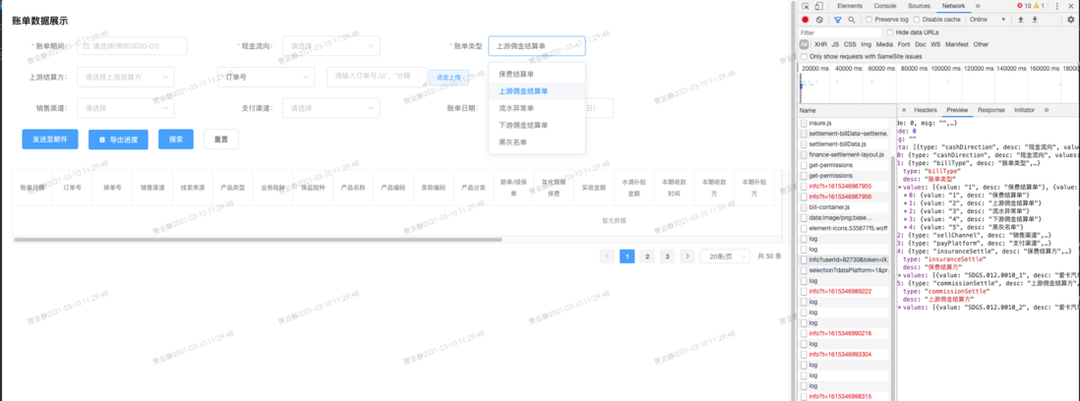
Task: Click the red error count indicator
Action: pyautogui.click(x=1024, y=6)
